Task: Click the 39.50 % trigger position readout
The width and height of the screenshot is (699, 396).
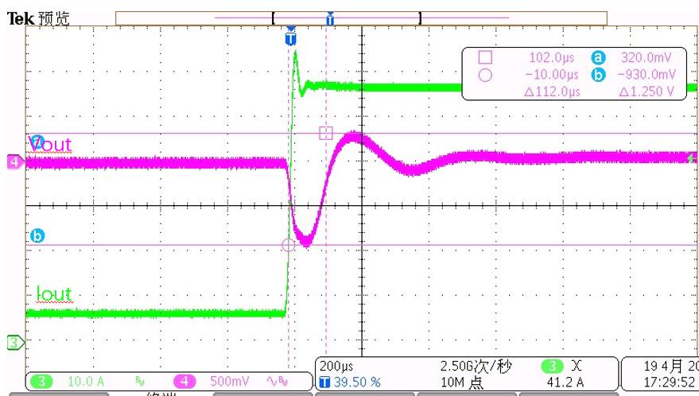Action: pyautogui.click(x=356, y=382)
